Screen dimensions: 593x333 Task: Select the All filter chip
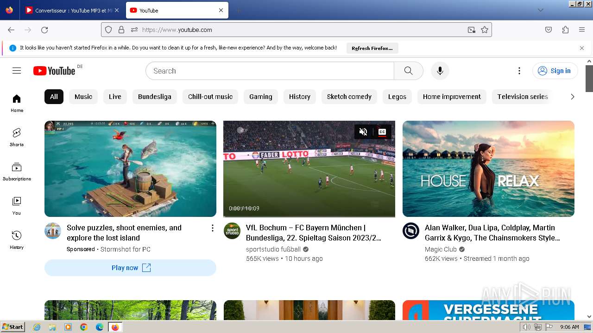coord(54,97)
